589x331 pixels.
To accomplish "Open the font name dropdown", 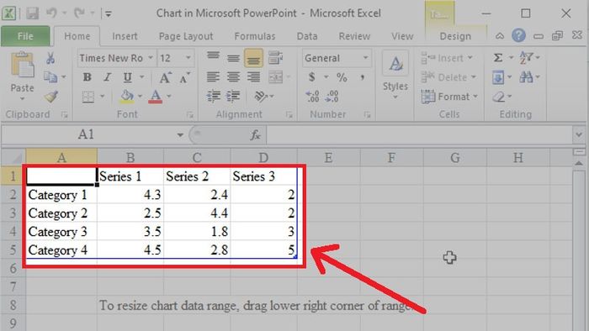I will click(151, 58).
